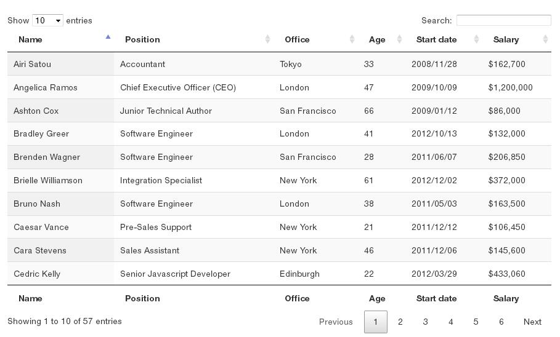
Task: Focus the Search input field
Action: click(503, 20)
